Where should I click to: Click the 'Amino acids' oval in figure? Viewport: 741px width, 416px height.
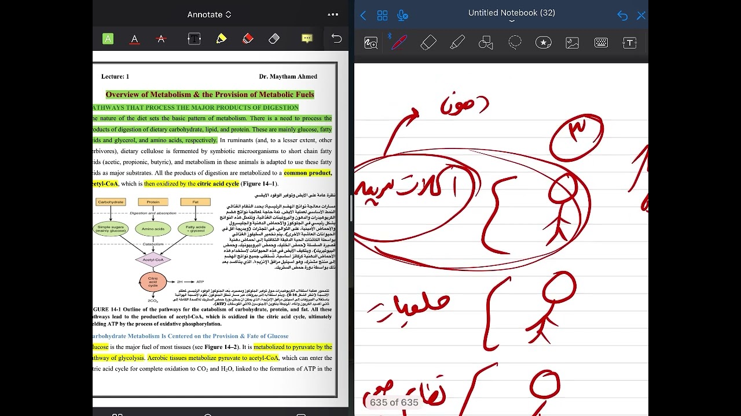click(153, 229)
